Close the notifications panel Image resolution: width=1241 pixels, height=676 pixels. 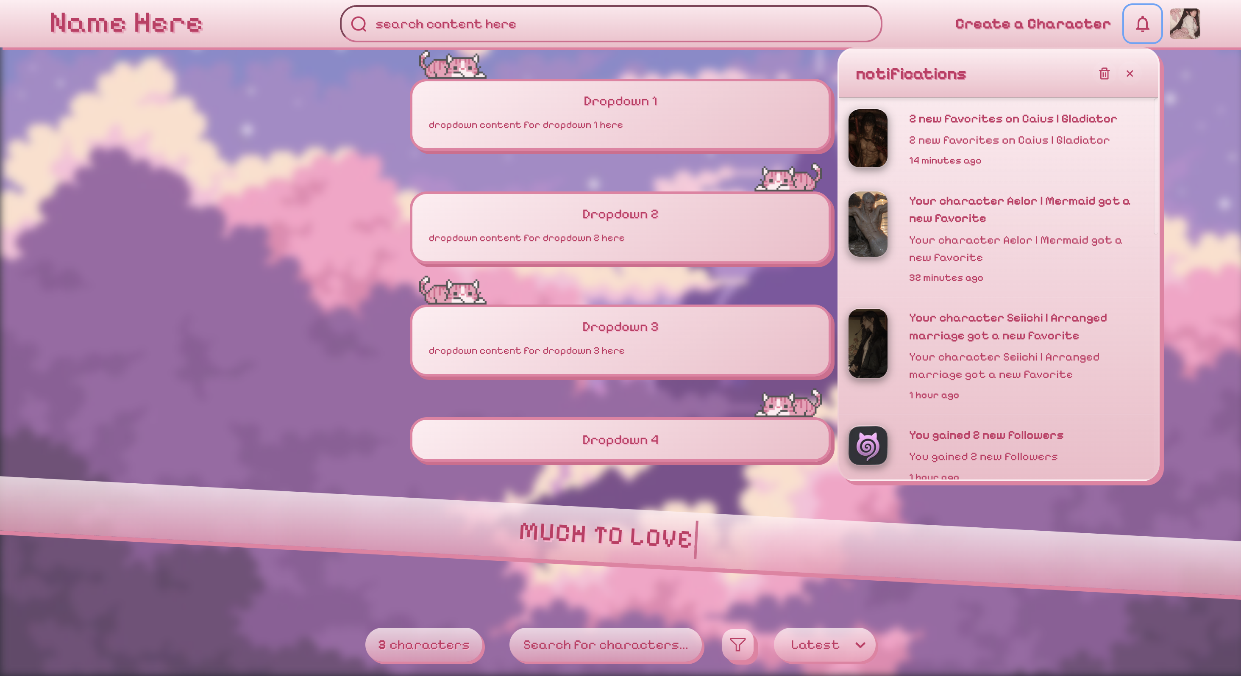(x=1130, y=74)
